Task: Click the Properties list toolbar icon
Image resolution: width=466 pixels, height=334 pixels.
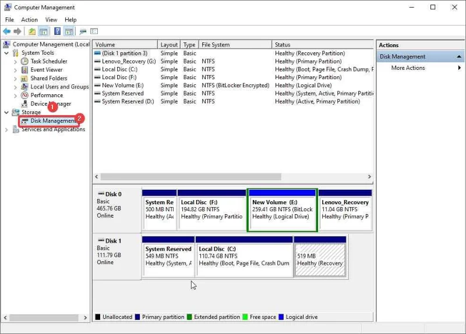Action: pyautogui.click(x=94, y=31)
